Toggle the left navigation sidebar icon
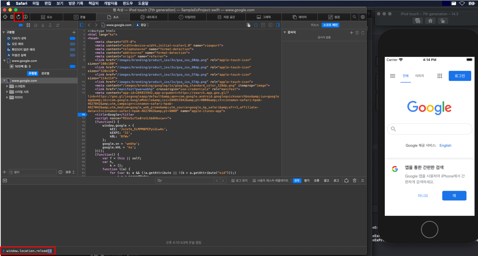 click(x=82, y=25)
